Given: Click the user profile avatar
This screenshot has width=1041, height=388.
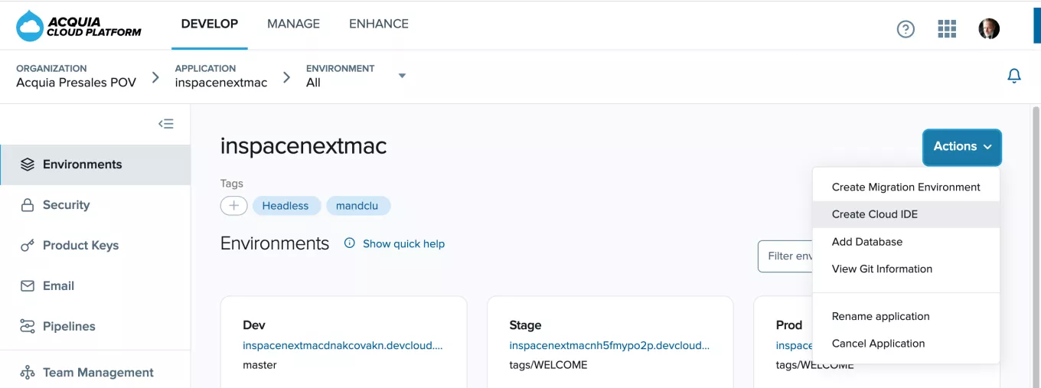Looking at the screenshot, I should pos(989,29).
